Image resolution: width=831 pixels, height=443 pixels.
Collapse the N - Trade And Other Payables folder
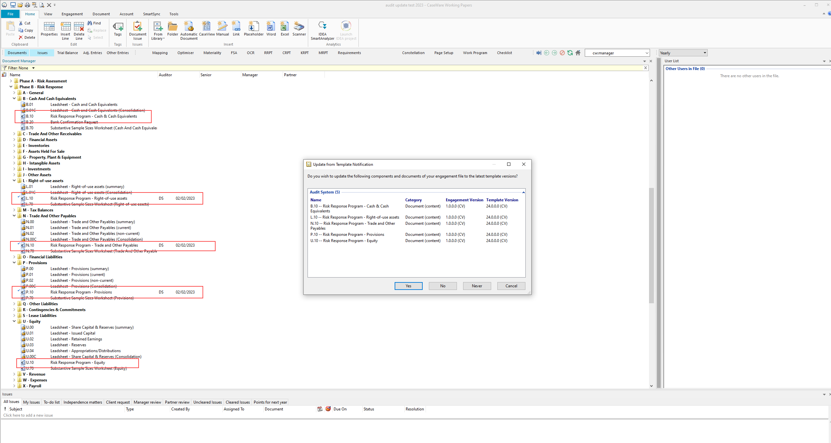(14, 216)
